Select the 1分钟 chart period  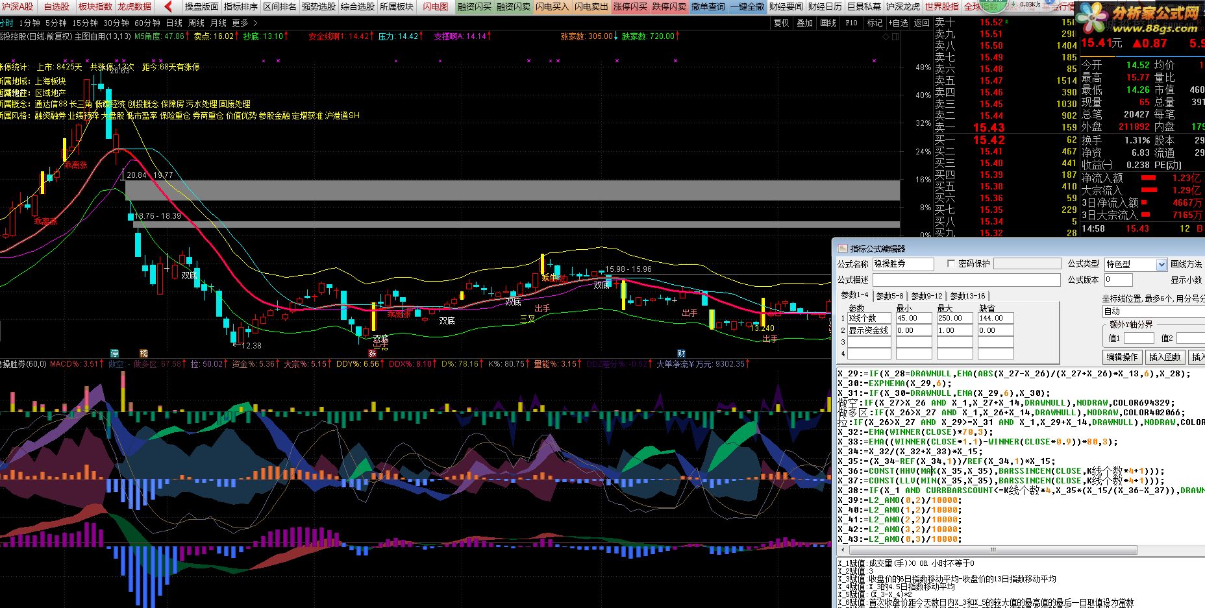[30, 23]
